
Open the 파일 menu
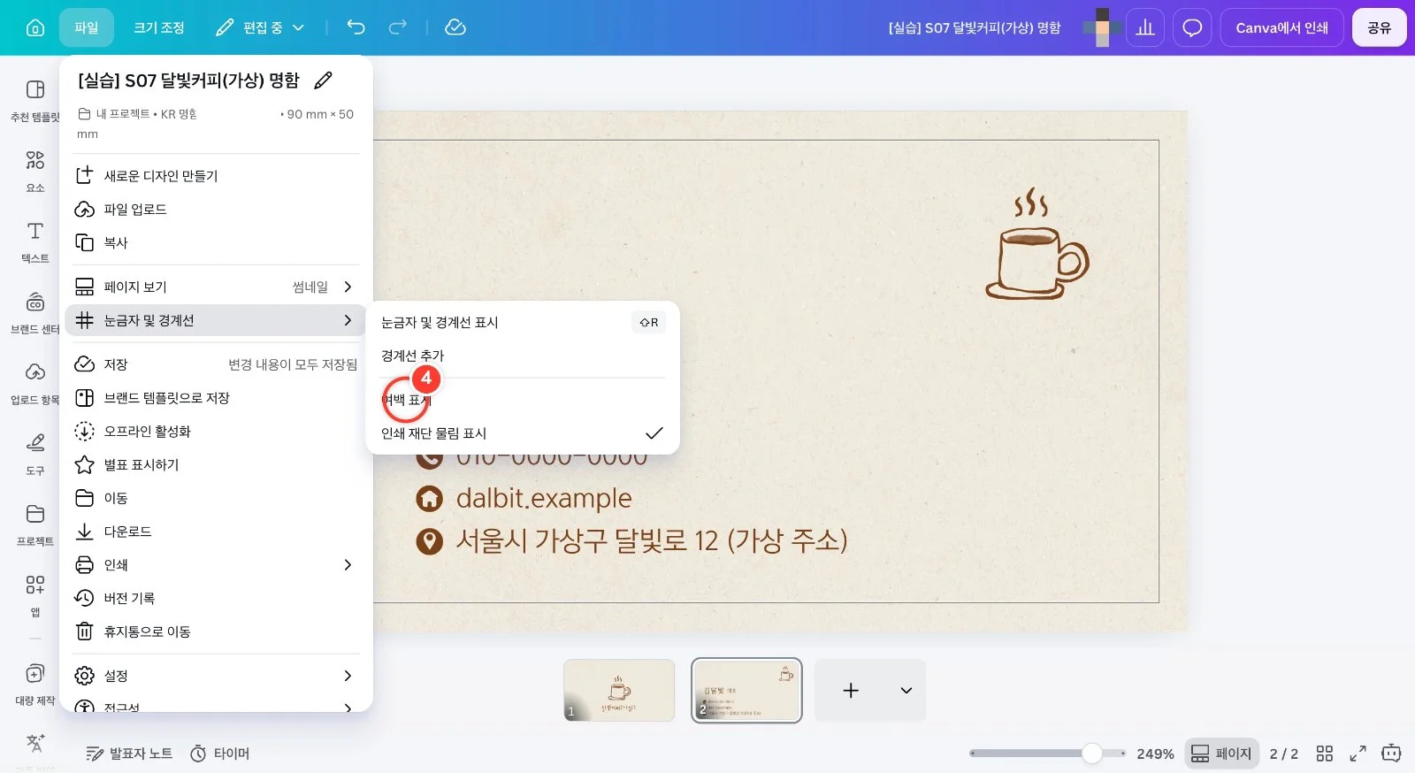pos(87,27)
